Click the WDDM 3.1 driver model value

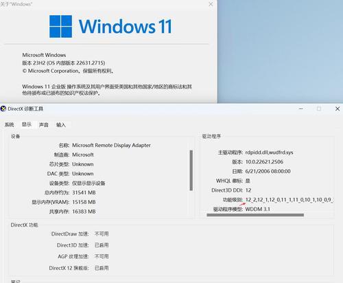pos(257,209)
